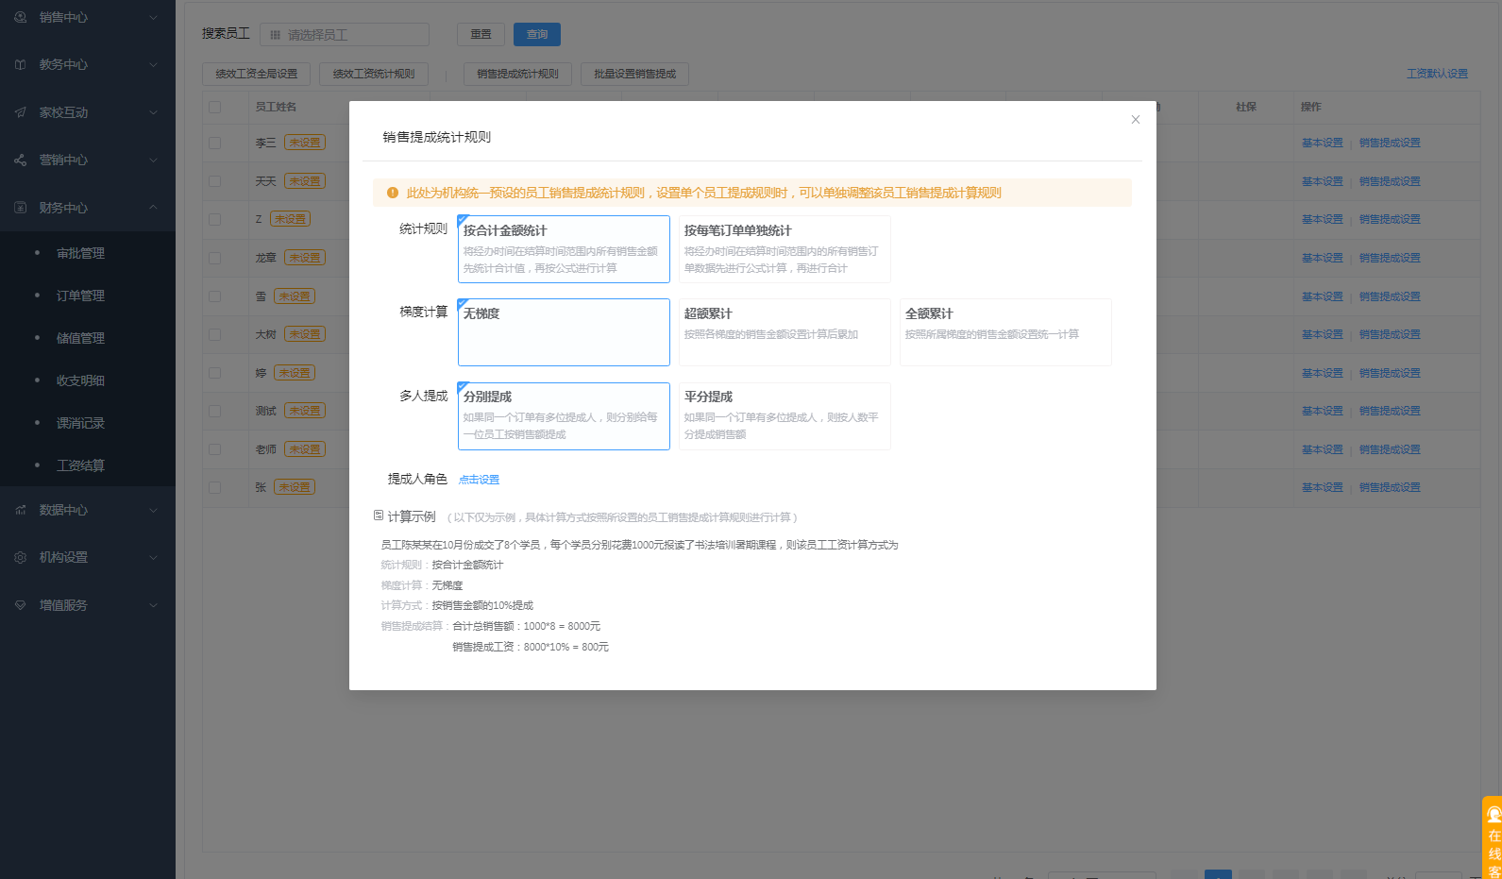Screen dimensions: 1502x879
Task: Click the 查询 button
Action: [x=537, y=34]
